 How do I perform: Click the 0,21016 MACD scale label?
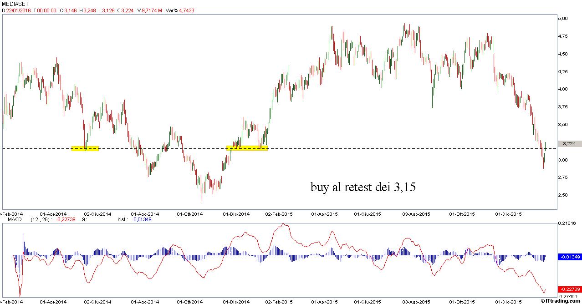click(568, 224)
